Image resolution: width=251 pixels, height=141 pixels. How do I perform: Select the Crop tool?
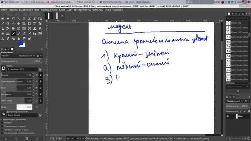pos(29,23)
